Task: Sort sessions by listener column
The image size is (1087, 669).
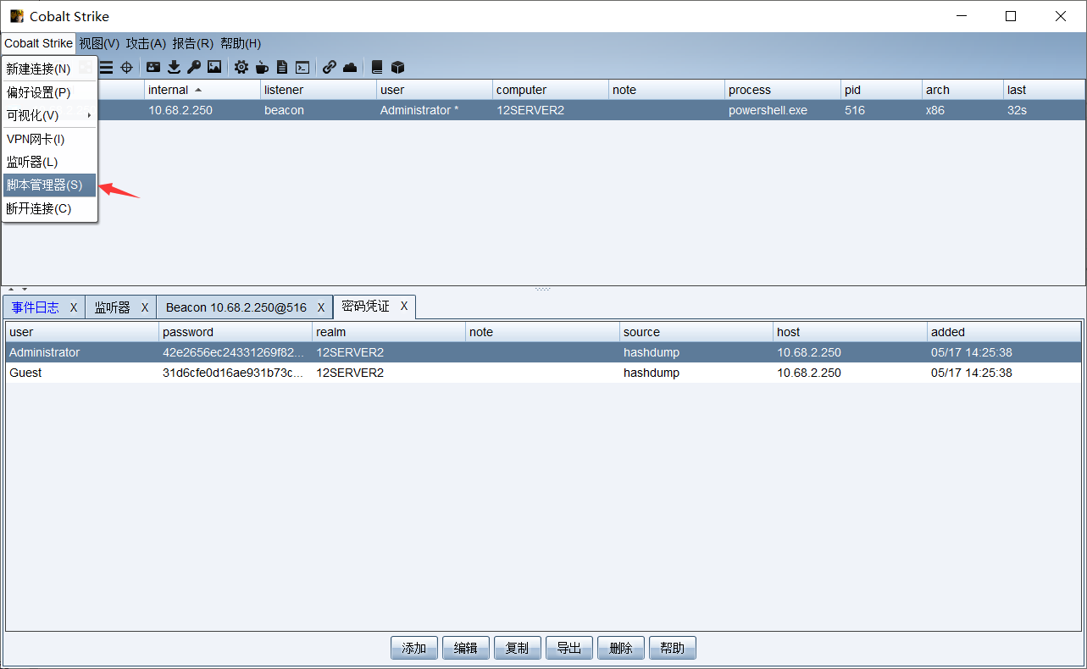Action: point(319,90)
